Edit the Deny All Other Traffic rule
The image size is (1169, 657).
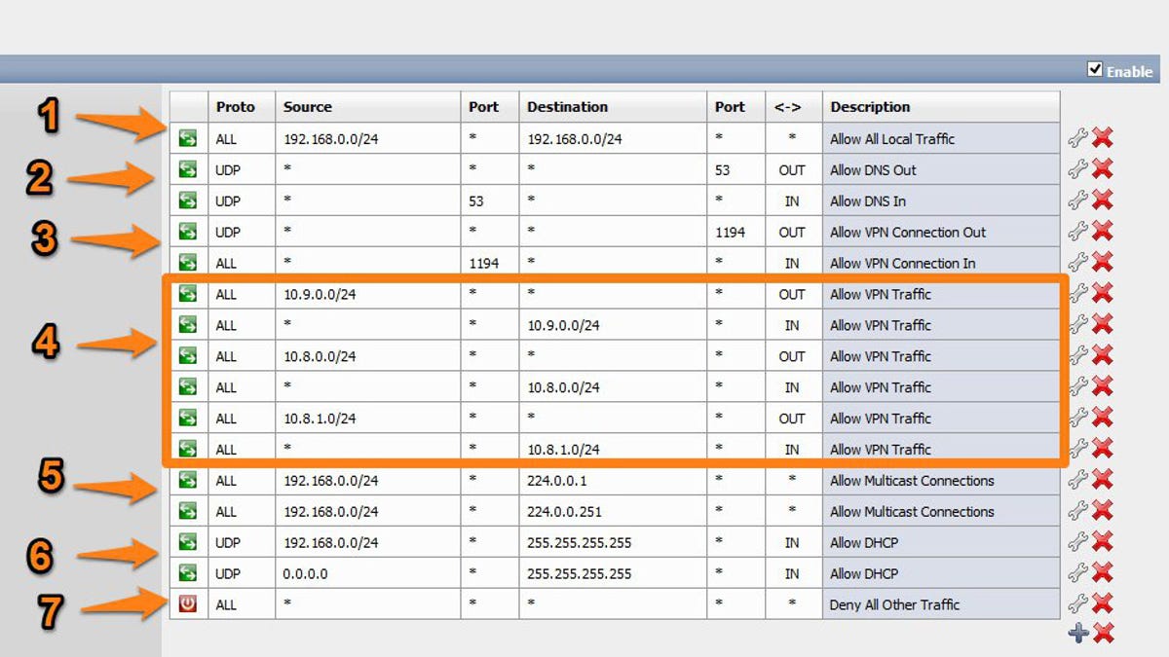coord(1077,603)
